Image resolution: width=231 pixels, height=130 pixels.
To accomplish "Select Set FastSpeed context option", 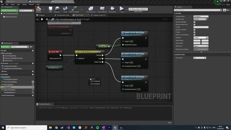I will point(95,84).
